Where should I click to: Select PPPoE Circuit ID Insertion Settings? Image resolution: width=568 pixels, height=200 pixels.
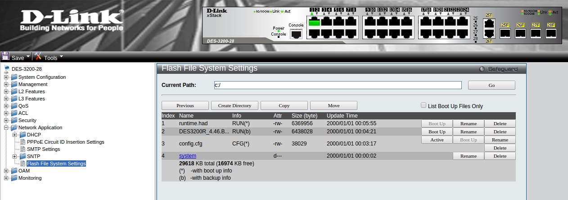65,142
